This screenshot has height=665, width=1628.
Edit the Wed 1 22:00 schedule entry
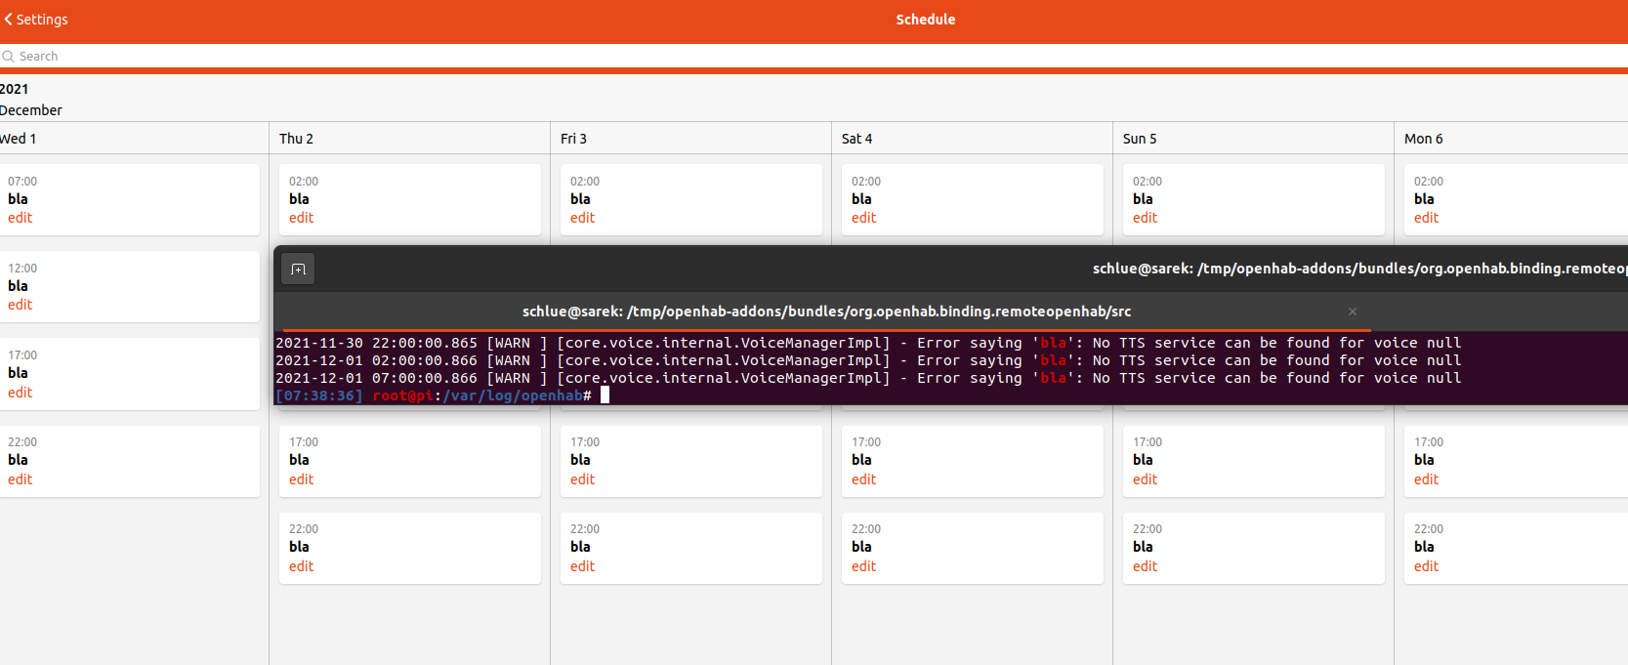point(21,479)
